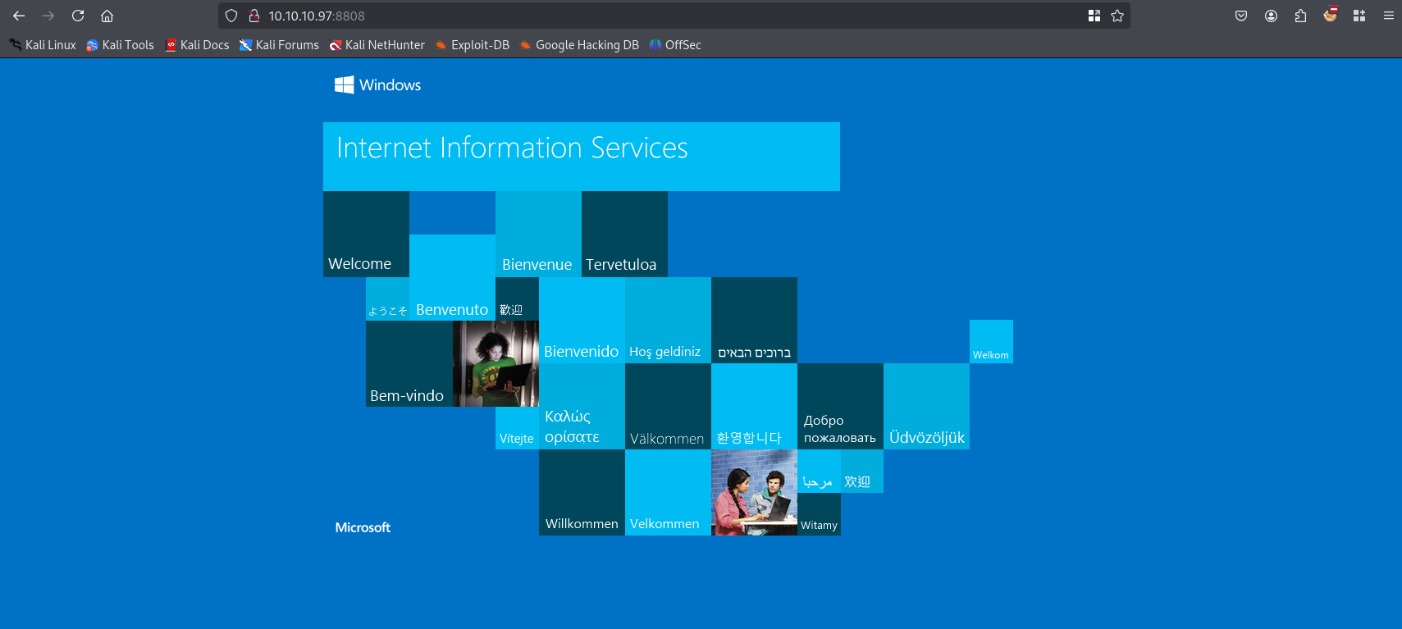Open the Kali NetHunter bookmark

[x=377, y=45]
